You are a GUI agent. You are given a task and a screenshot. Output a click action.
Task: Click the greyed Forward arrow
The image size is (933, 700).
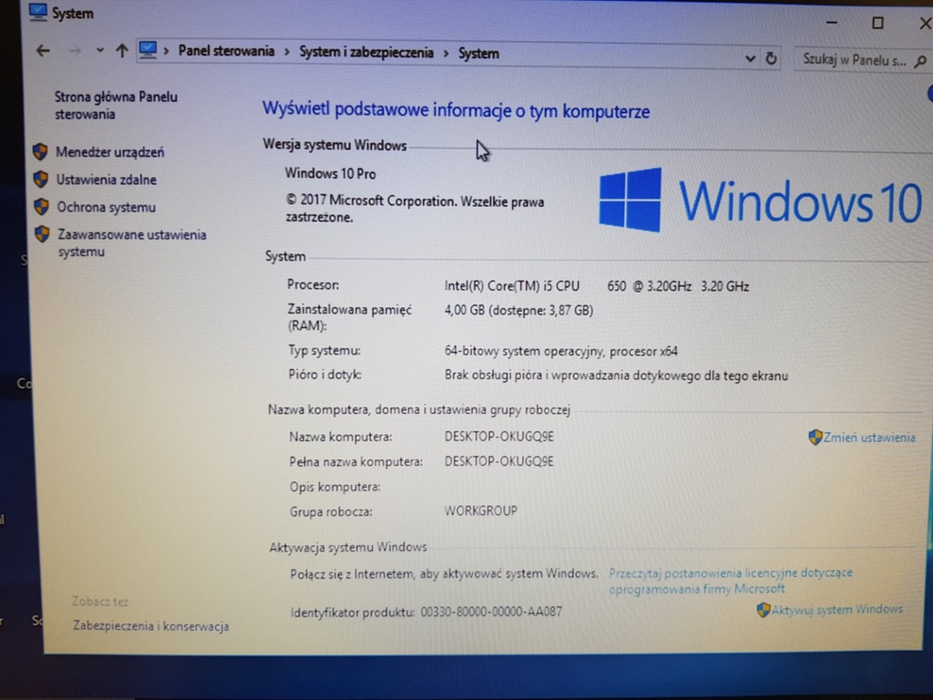(75, 52)
